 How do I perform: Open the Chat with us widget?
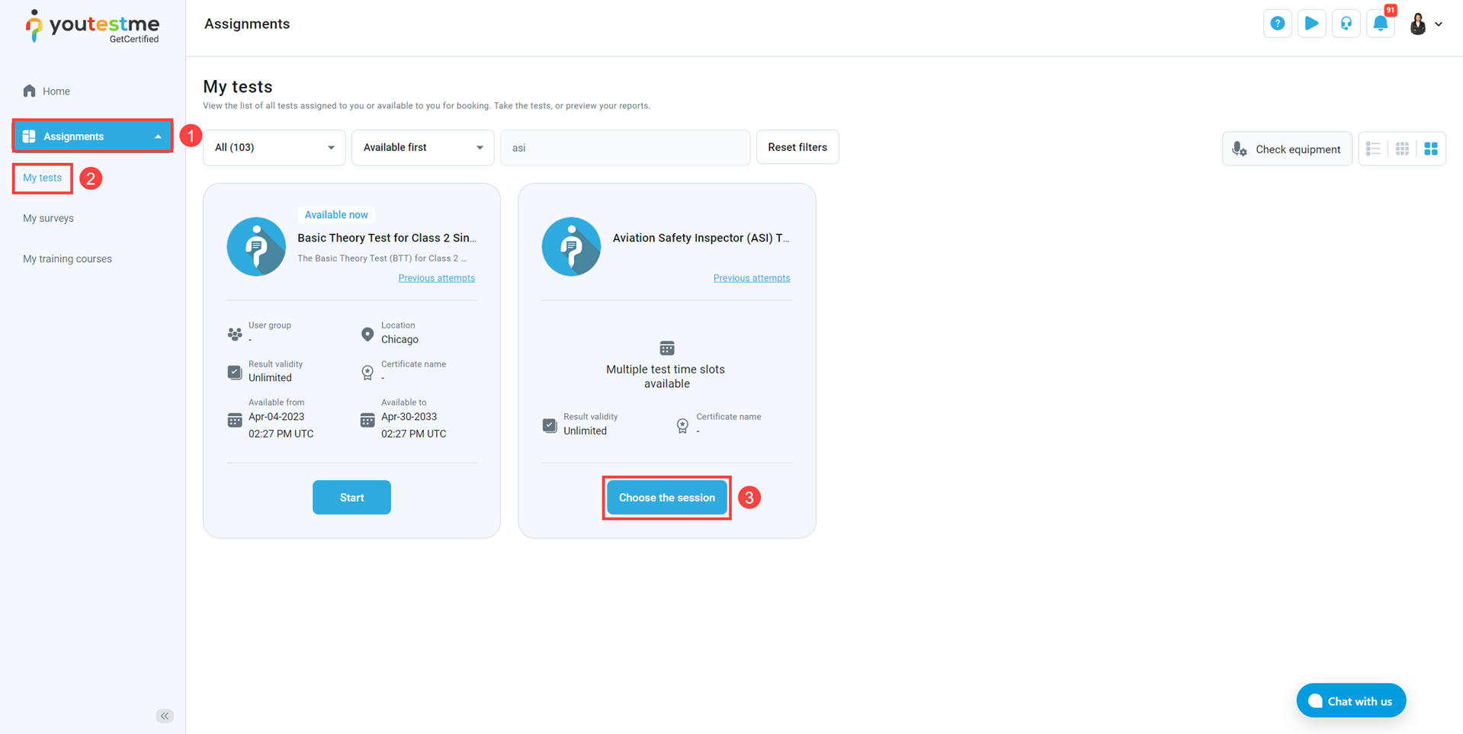tap(1351, 700)
